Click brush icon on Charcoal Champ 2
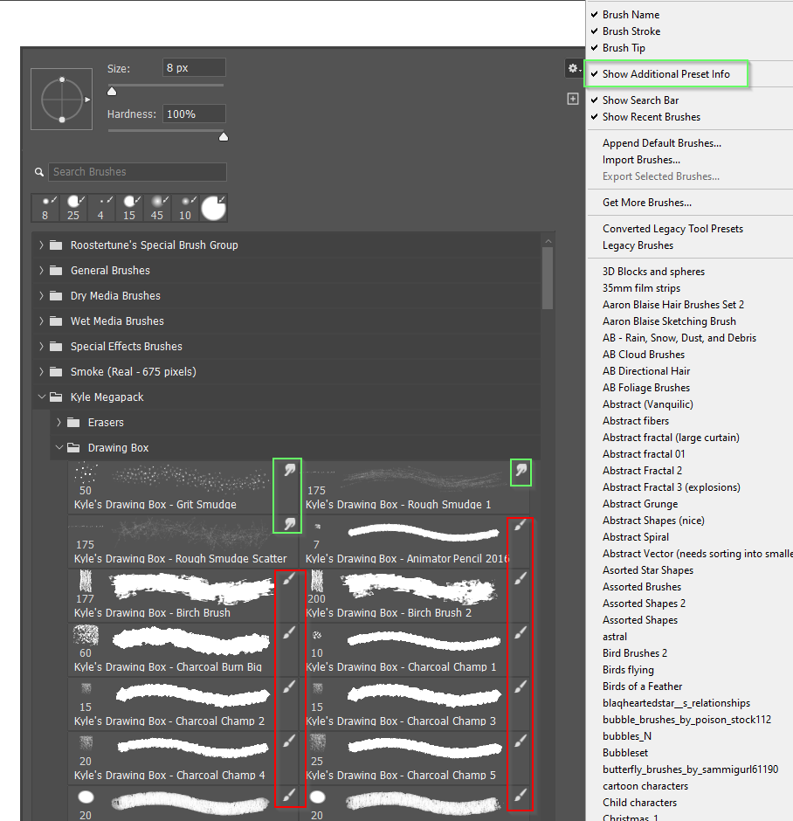 (x=289, y=686)
